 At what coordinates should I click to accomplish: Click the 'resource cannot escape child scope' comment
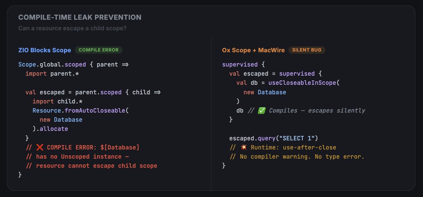(97, 166)
